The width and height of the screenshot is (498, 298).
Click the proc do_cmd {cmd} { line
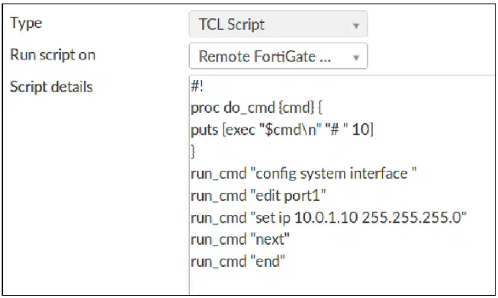[x=256, y=108]
